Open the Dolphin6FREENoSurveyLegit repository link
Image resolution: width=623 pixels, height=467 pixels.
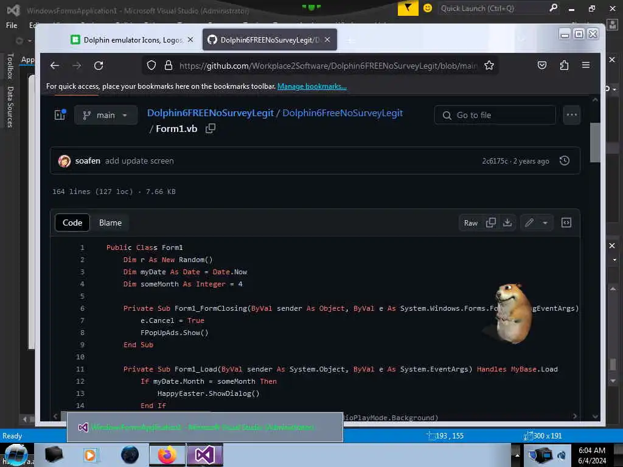[210, 112]
